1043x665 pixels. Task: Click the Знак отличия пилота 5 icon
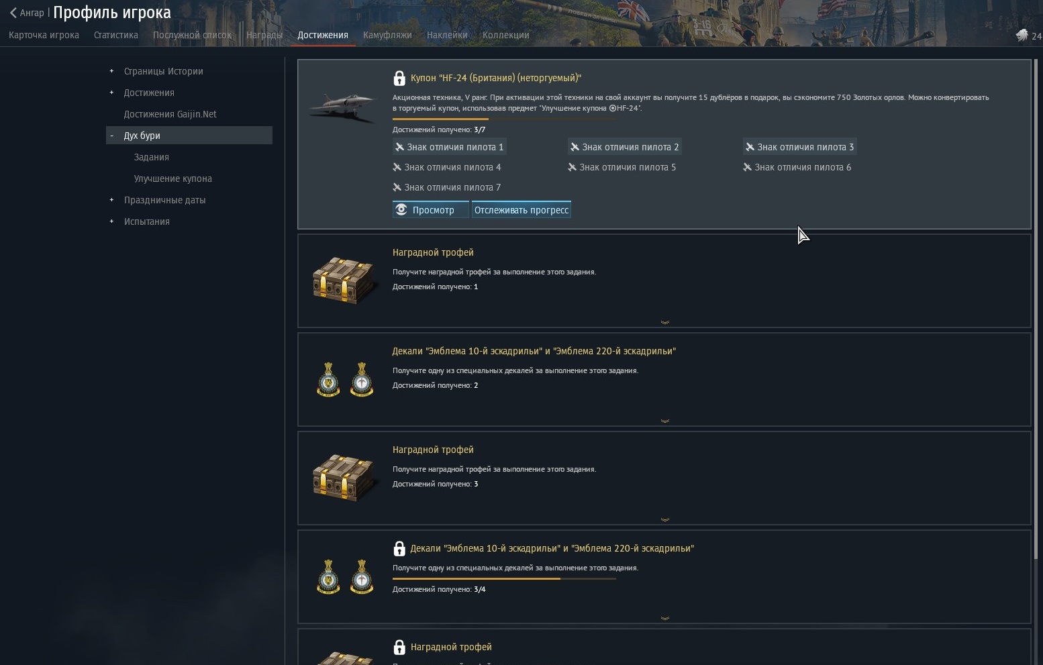point(572,167)
